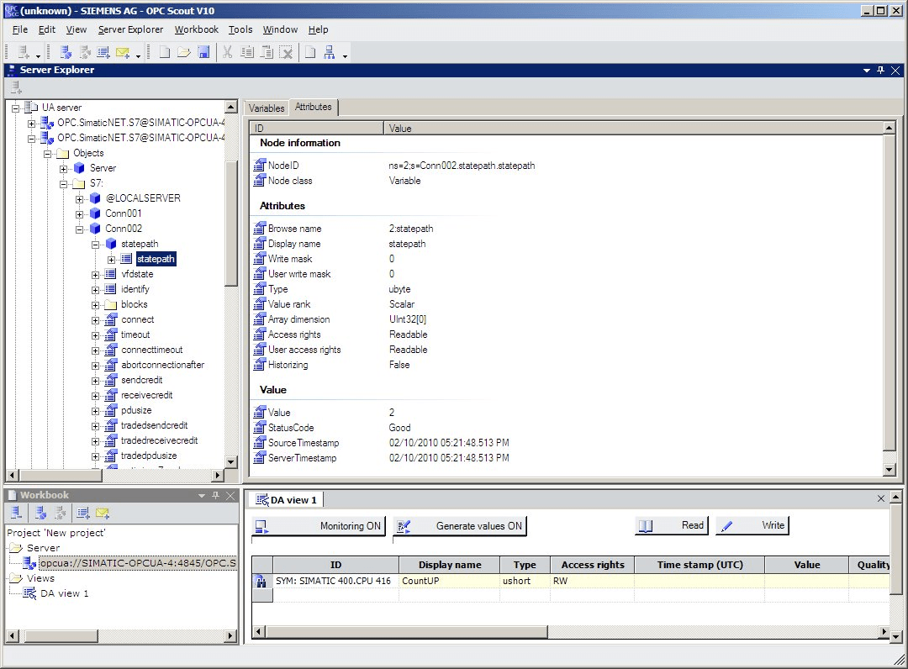The width and height of the screenshot is (908, 669).
Task: Click the Access rights column header
Action: [x=593, y=565]
